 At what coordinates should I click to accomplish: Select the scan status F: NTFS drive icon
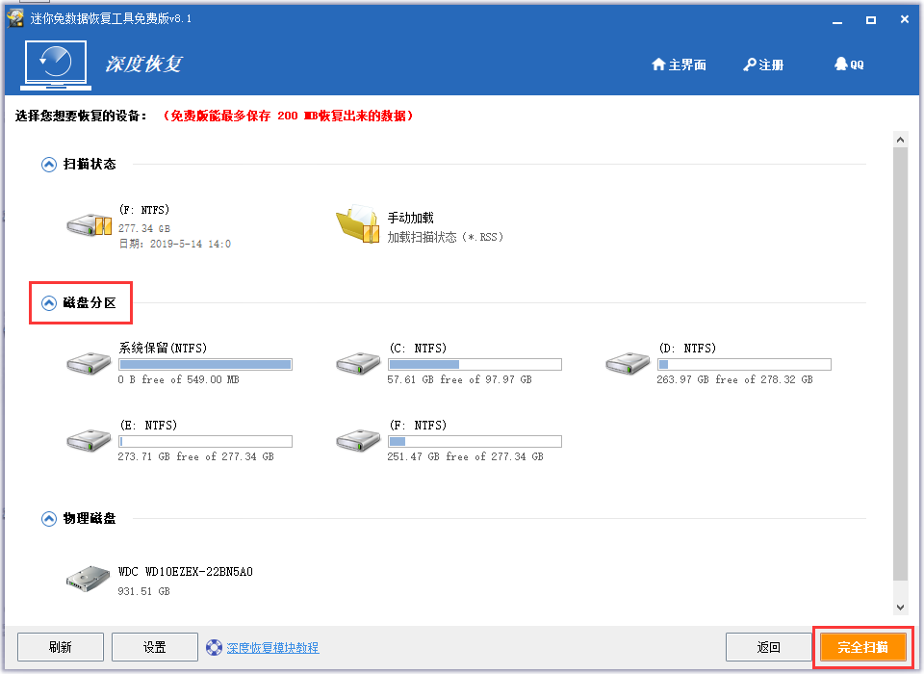(89, 224)
